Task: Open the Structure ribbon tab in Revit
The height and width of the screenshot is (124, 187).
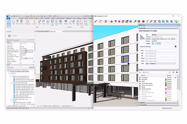Action: pos(21,18)
